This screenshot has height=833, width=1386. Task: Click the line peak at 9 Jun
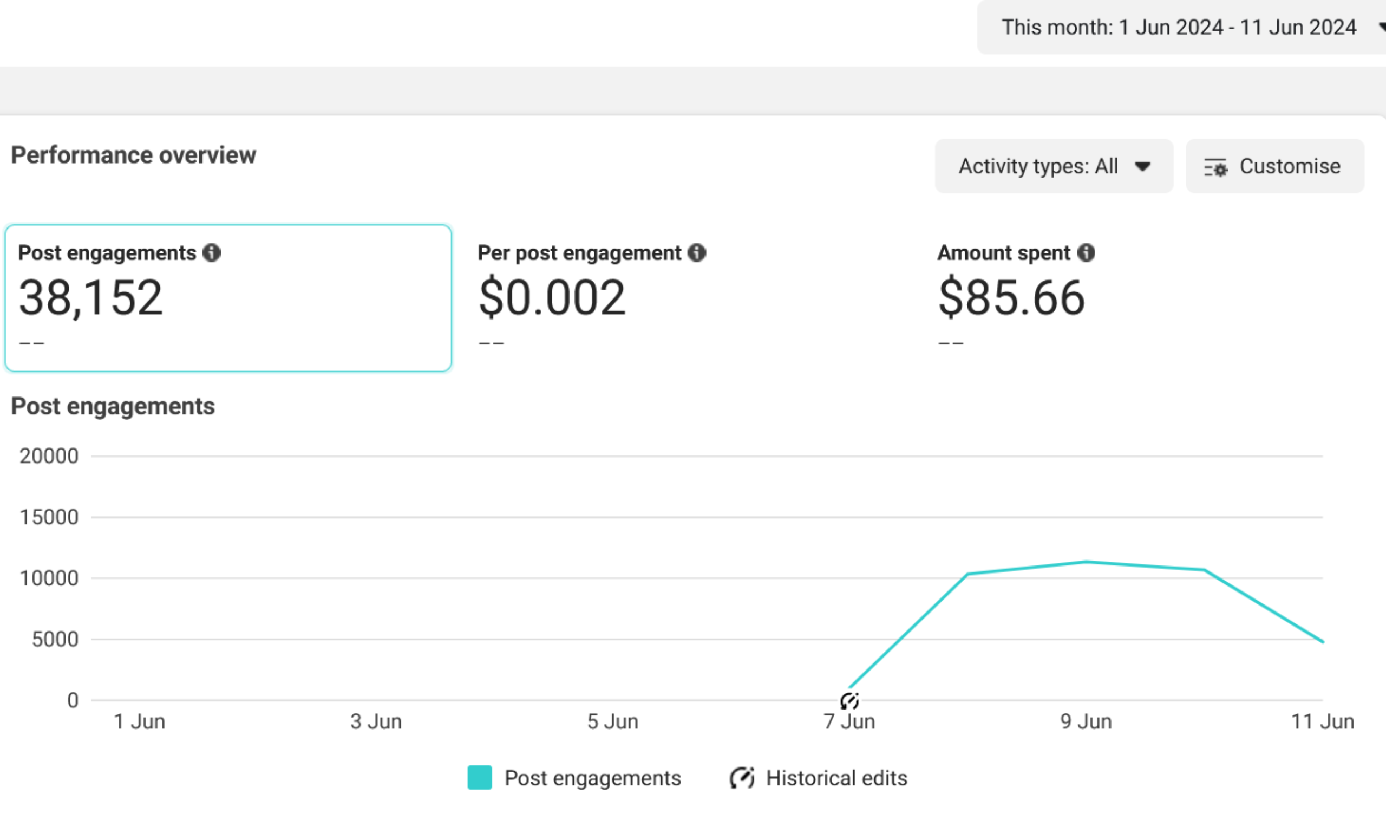pyautogui.click(x=1086, y=561)
